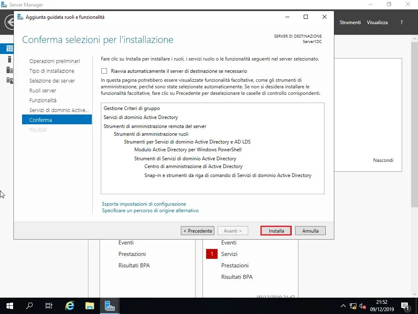
Task: Open taskbar search magnifier
Action: pyautogui.click(x=29, y=306)
